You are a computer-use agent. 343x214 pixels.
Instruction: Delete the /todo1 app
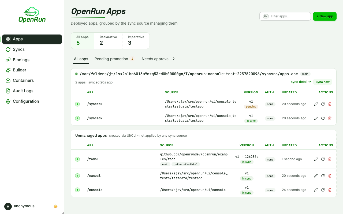(330, 159)
